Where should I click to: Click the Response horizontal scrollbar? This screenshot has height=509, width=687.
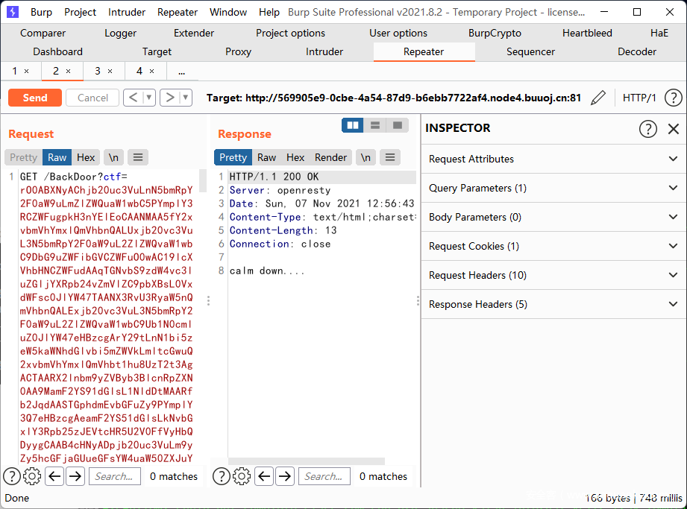click(307, 461)
